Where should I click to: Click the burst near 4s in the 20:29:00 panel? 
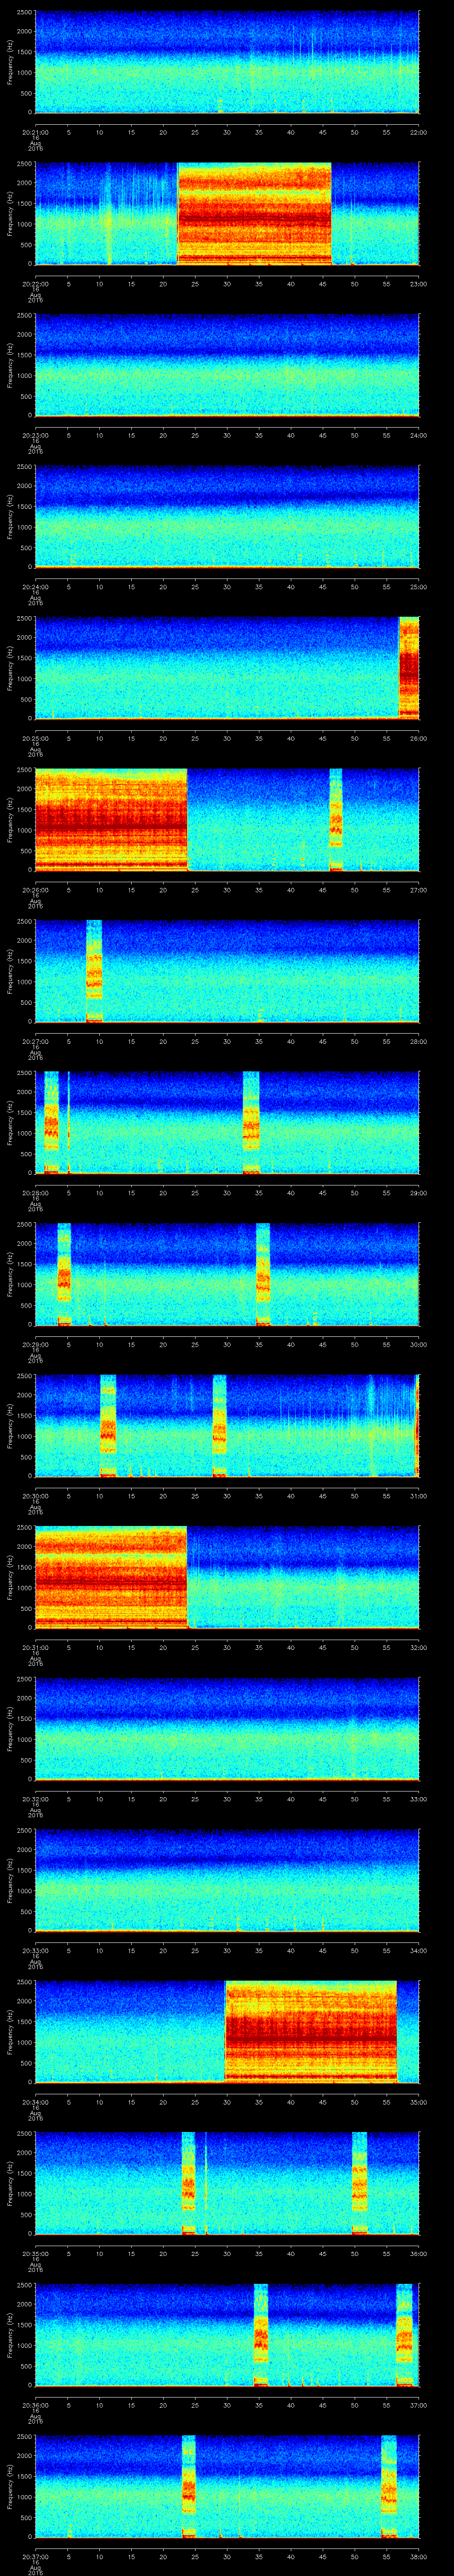coord(64,1274)
